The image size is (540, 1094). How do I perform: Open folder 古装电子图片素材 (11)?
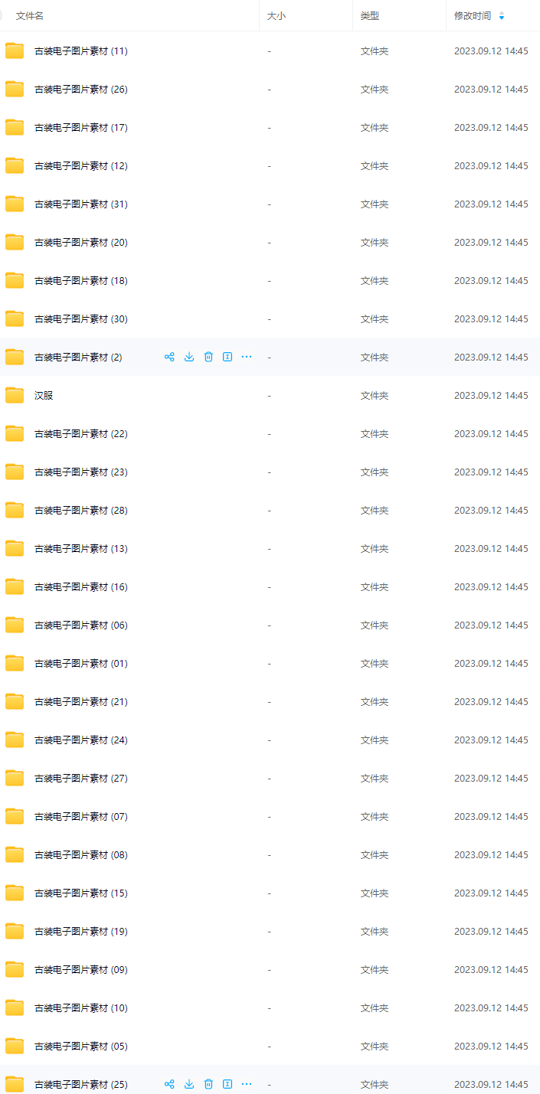(80, 51)
